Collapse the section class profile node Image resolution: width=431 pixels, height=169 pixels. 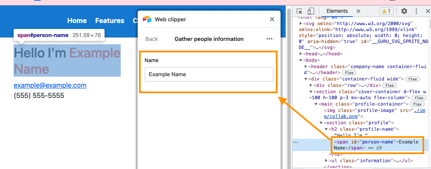click(321, 123)
